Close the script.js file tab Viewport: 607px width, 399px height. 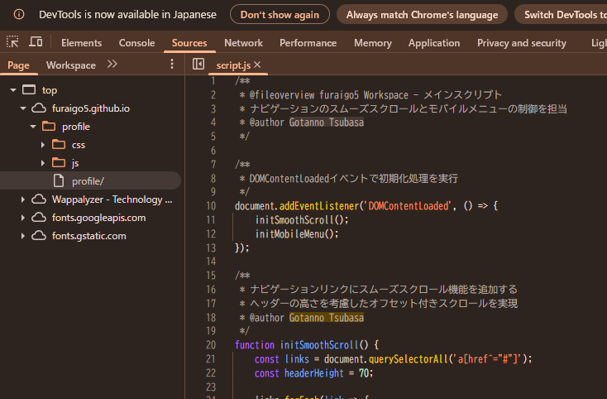257,65
